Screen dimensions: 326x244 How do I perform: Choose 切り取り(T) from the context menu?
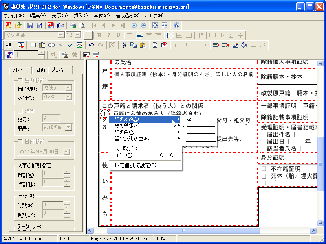[x=145, y=149]
